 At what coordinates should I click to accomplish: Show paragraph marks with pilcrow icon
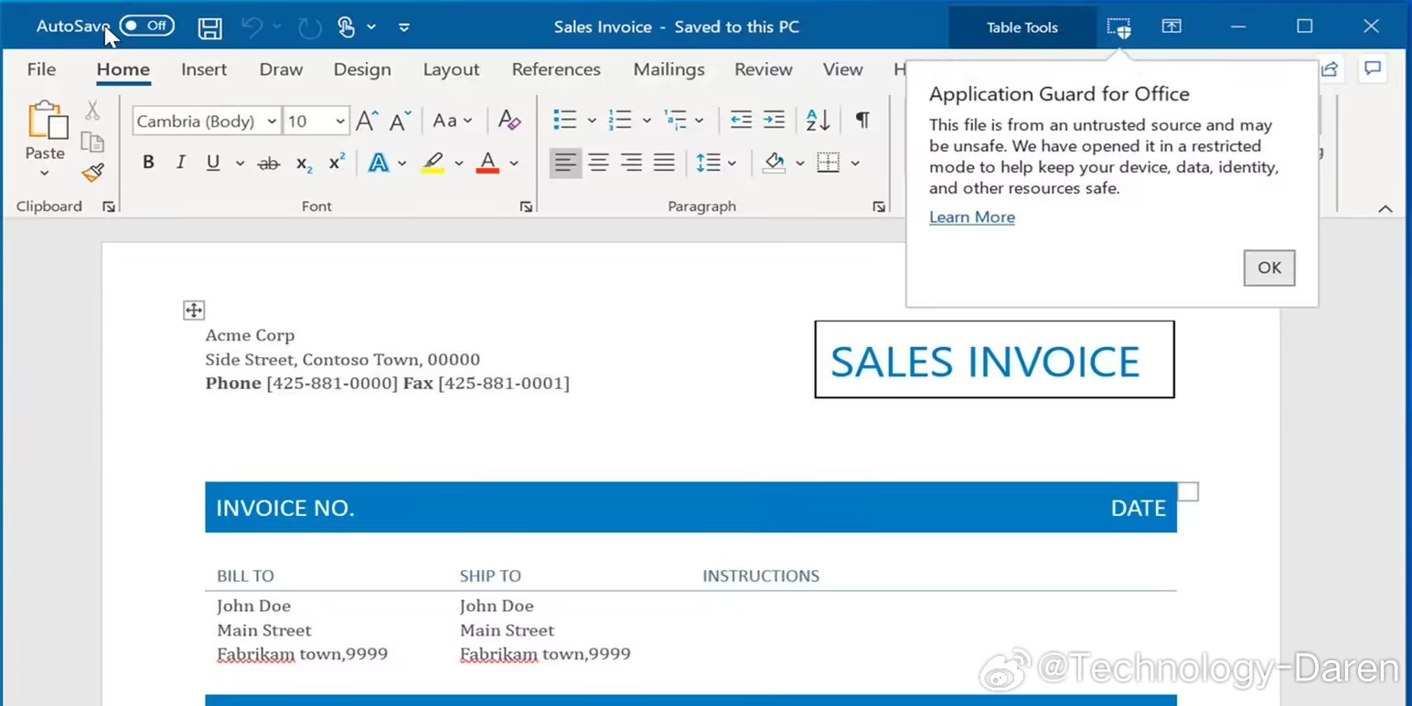(x=861, y=120)
